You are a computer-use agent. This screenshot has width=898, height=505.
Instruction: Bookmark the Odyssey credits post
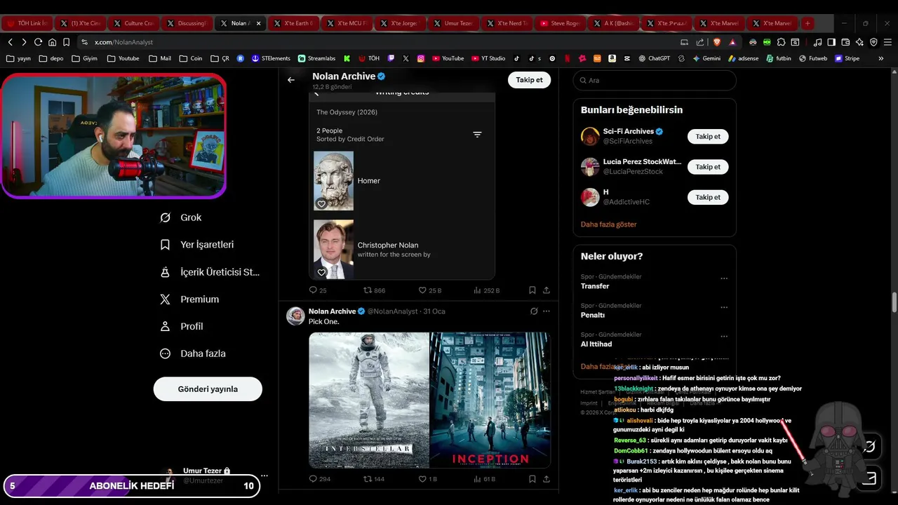point(532,290)
